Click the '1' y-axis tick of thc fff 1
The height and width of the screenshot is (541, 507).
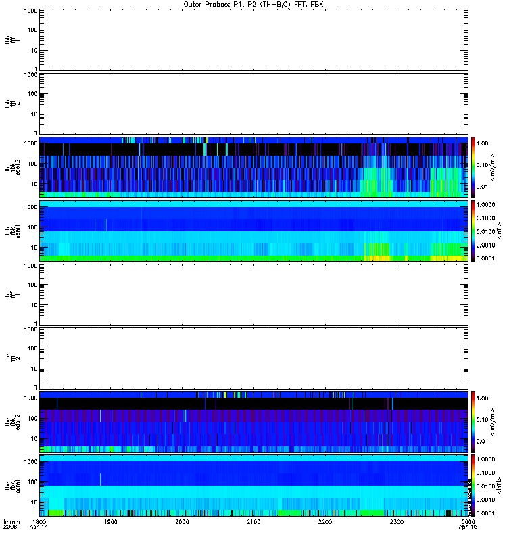click(x=36, y=324)
